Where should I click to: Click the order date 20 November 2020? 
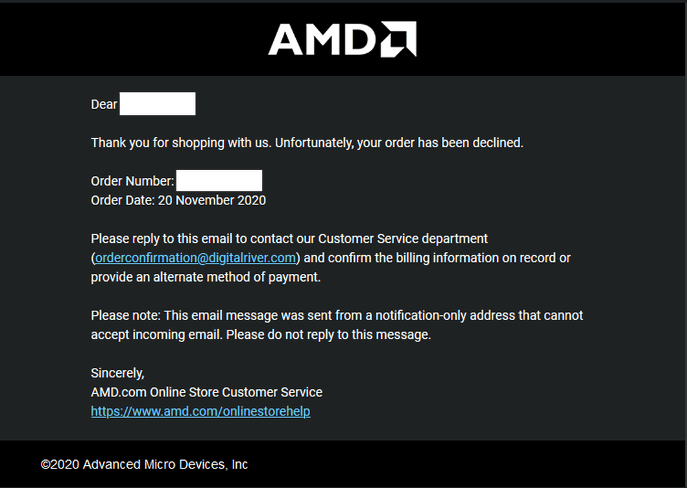[211, 201]
